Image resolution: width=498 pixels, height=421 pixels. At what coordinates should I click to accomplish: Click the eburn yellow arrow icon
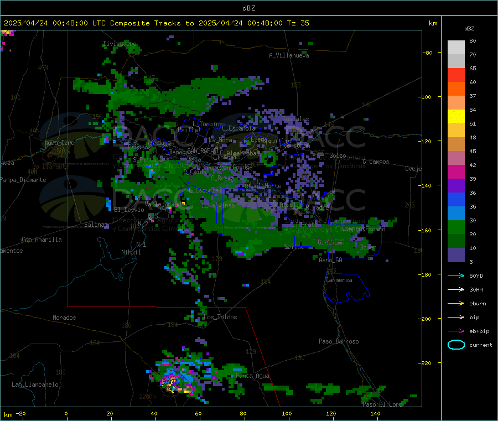click(456, 304)
